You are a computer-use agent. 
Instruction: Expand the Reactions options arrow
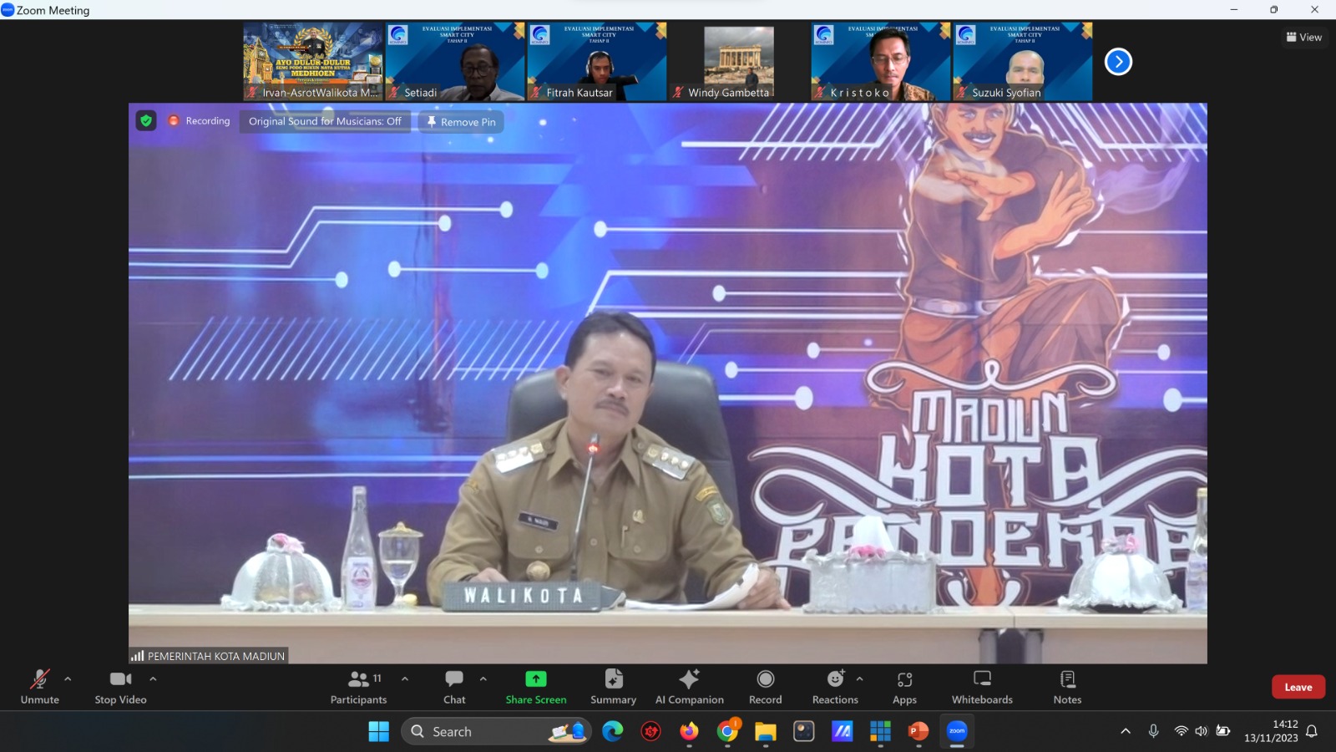[860, 679]
